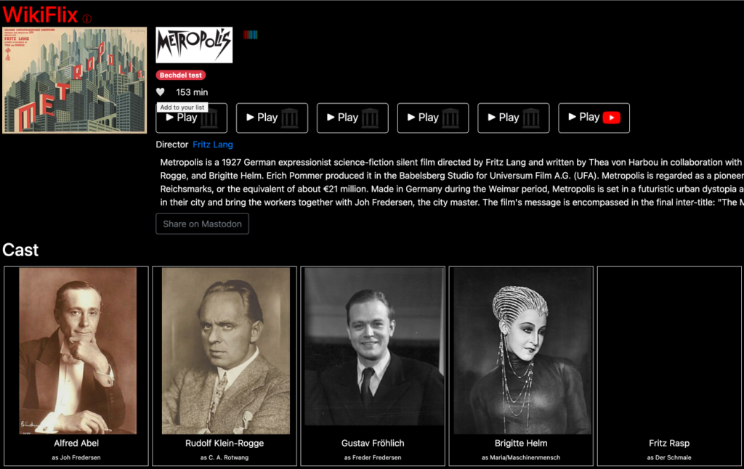The width and height of the screenshot is (744, 469).
Task: Click the fourth Internet Archive Play button
Action: tap(433, 118)
